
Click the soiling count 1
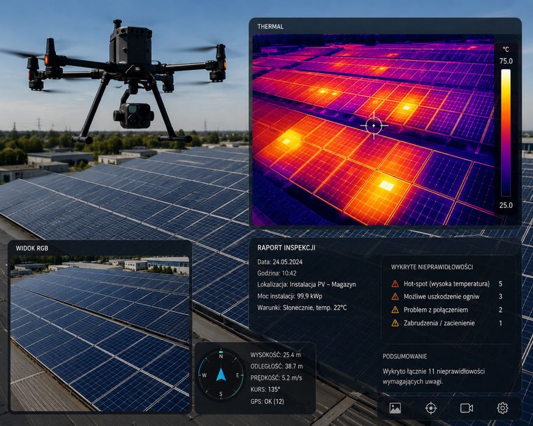click(x=500, y=323)
